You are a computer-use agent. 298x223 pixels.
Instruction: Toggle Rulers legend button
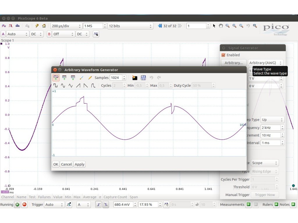coord(276,204)
